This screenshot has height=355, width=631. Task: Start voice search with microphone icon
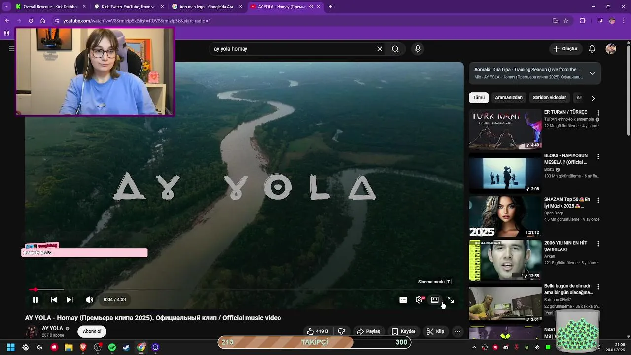click(x=418, y=49)
